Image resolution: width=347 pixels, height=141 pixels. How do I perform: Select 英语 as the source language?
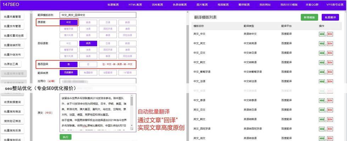pos(88,22)
